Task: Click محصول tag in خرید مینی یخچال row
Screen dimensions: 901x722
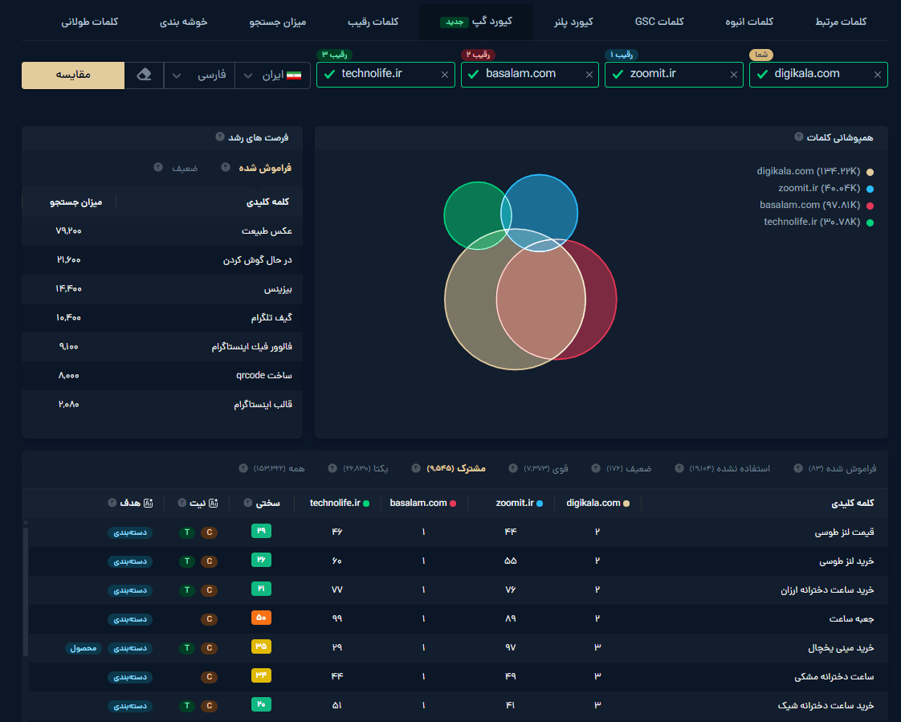Action: (x=84, y=648)
